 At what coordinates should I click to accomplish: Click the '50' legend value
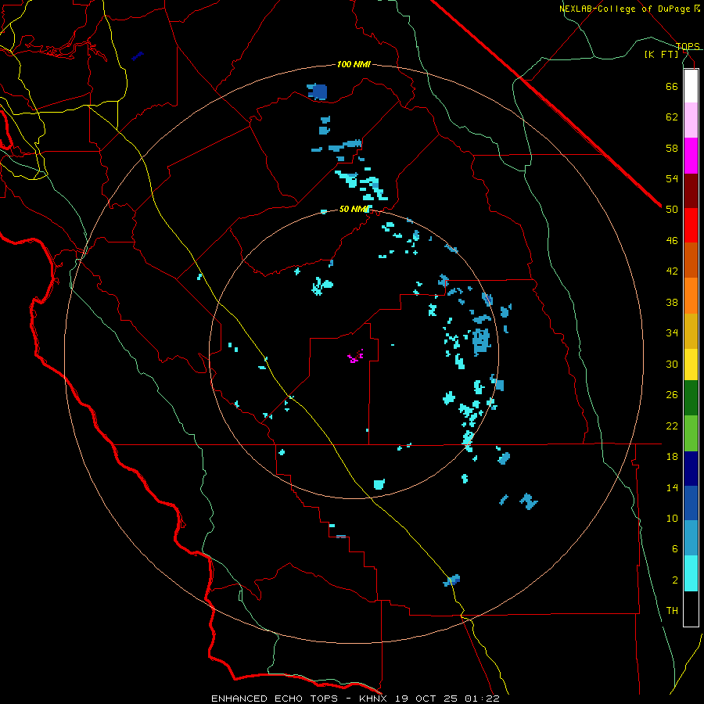tap(672, 209)
